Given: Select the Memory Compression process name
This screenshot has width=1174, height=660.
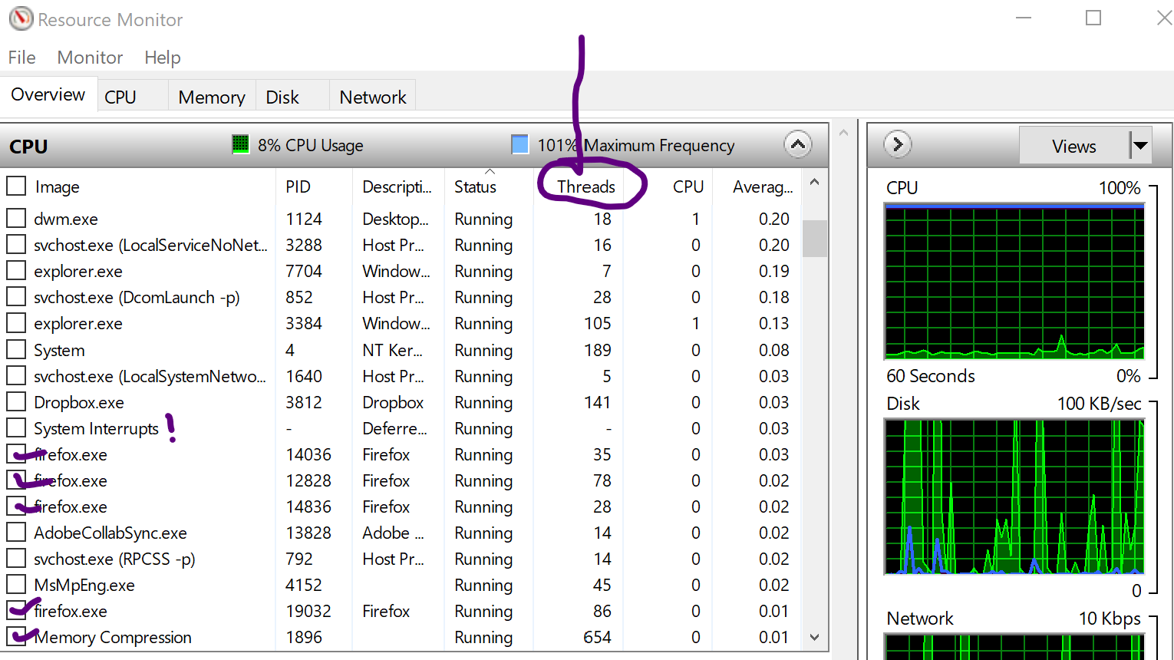Looking at the screenshot, I should point(113,638).
